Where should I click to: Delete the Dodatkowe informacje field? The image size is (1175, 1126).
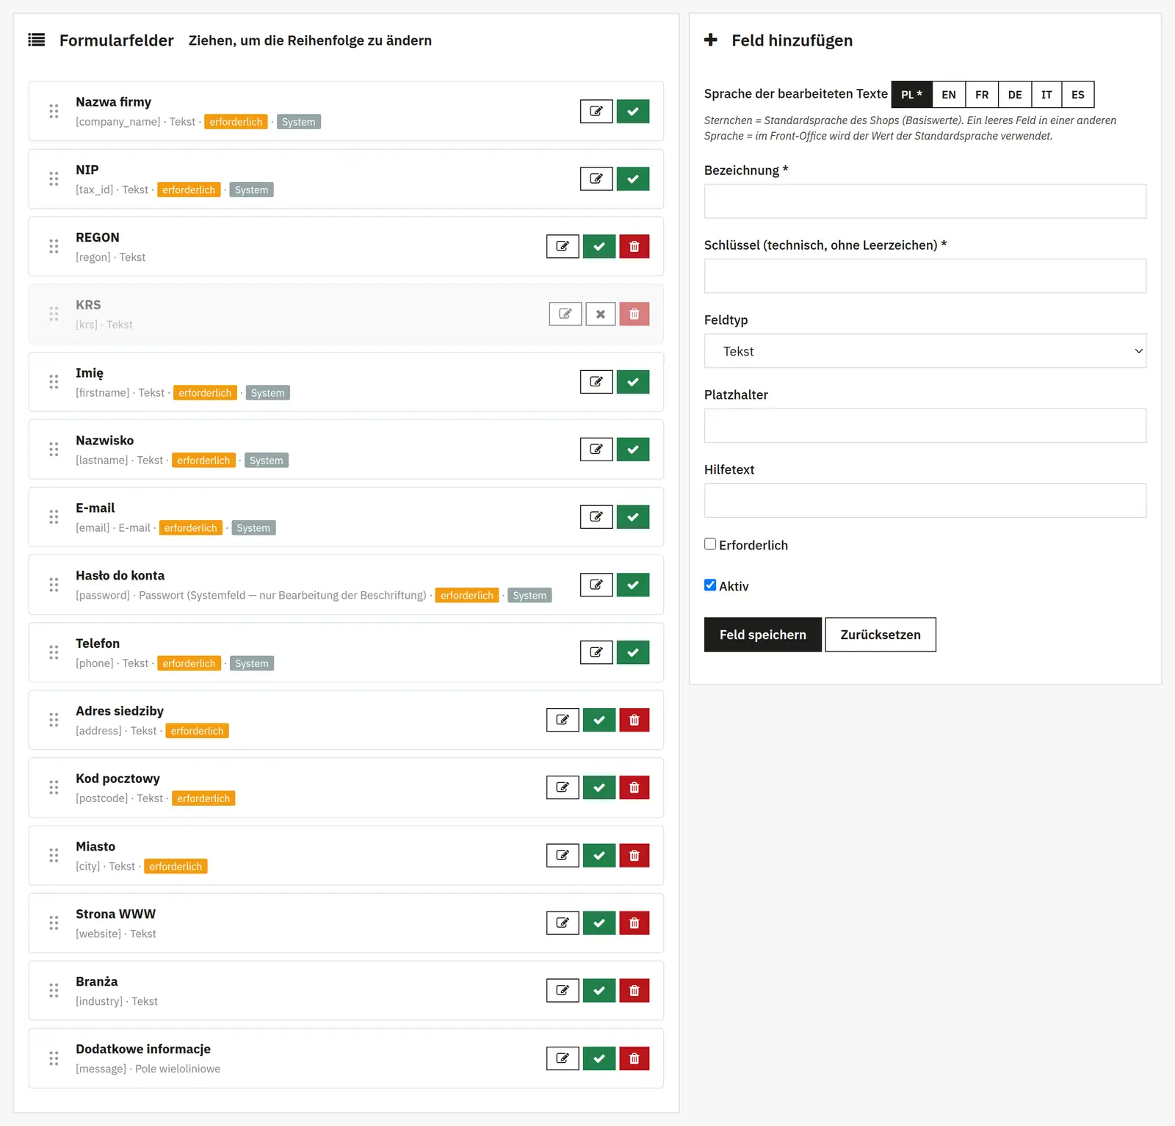coord(634,1058)
